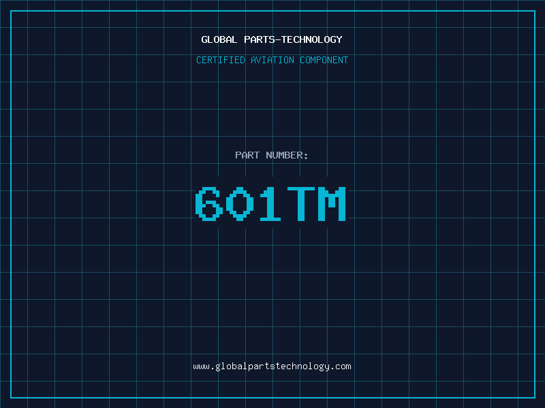The image size is (545, 408).
Task: Click the word "AVIATION" in the subtitle
Action: pos(272,60)
